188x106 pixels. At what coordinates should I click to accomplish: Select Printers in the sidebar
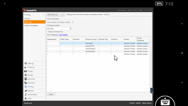tap(27, 19)
